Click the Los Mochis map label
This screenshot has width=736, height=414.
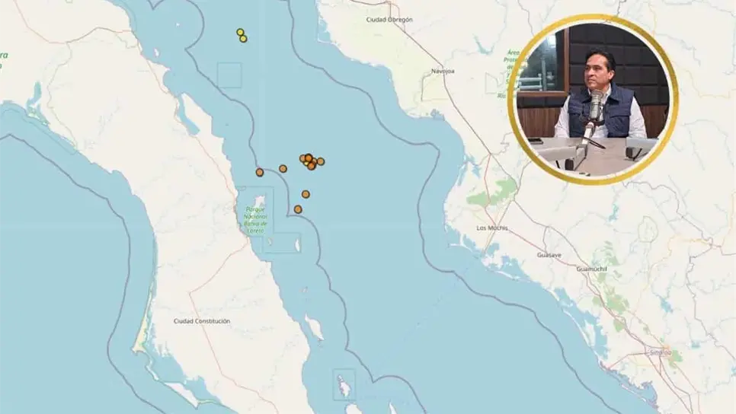pyautogui.click(x=492, y=228)
